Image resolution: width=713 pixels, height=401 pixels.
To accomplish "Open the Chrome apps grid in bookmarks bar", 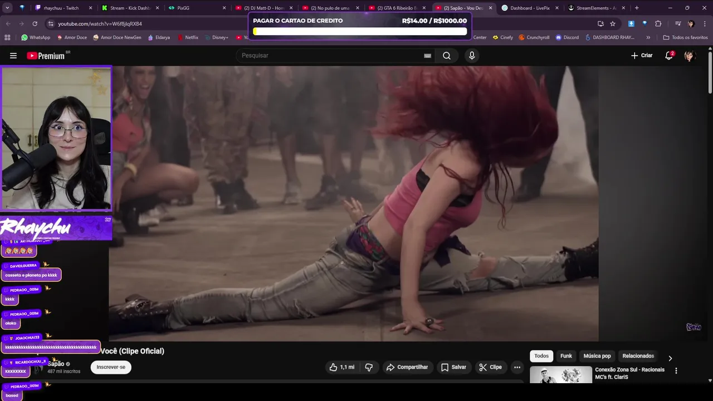I will [x=7, y=37].
